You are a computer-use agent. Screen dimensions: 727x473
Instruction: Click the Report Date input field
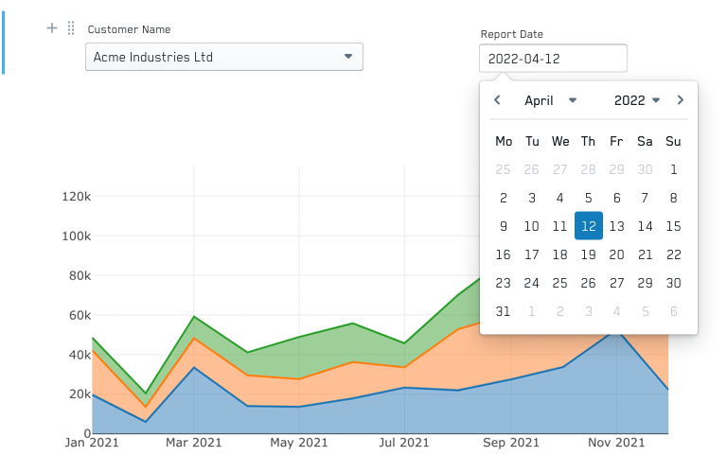553,59
